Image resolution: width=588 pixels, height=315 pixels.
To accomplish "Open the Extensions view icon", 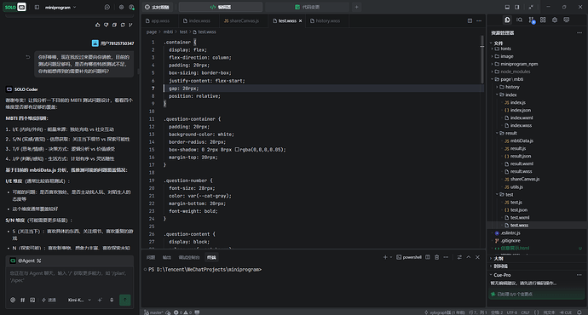I will tap(543, 20).
